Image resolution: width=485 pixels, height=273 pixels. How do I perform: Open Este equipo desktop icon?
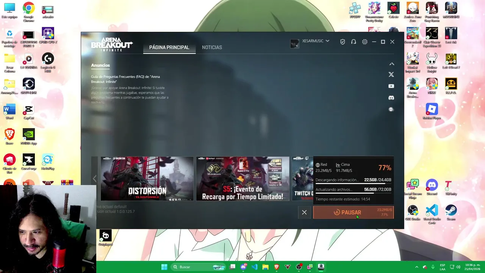9,10
